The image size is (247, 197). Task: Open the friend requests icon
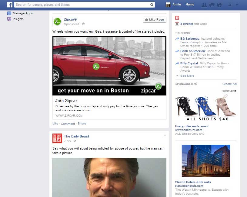(x=204, y=5)
